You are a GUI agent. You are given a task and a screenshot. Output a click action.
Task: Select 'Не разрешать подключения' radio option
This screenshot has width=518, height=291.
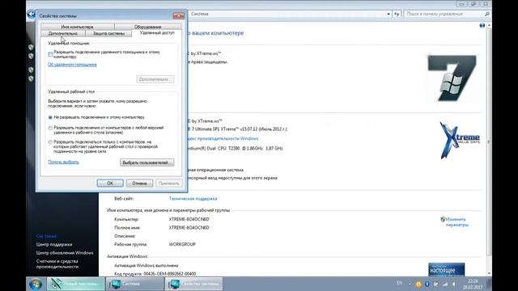point(50,117)
